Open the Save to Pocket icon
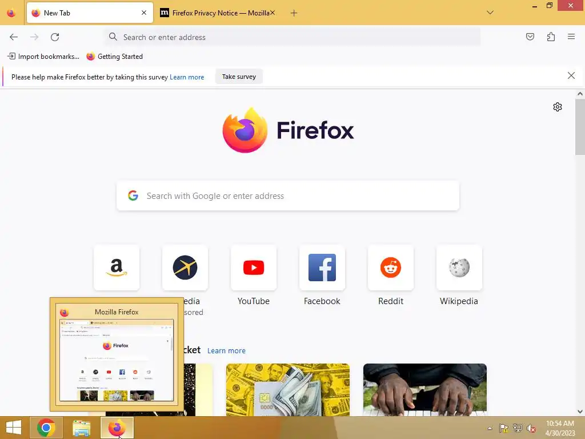 point(530,37)
